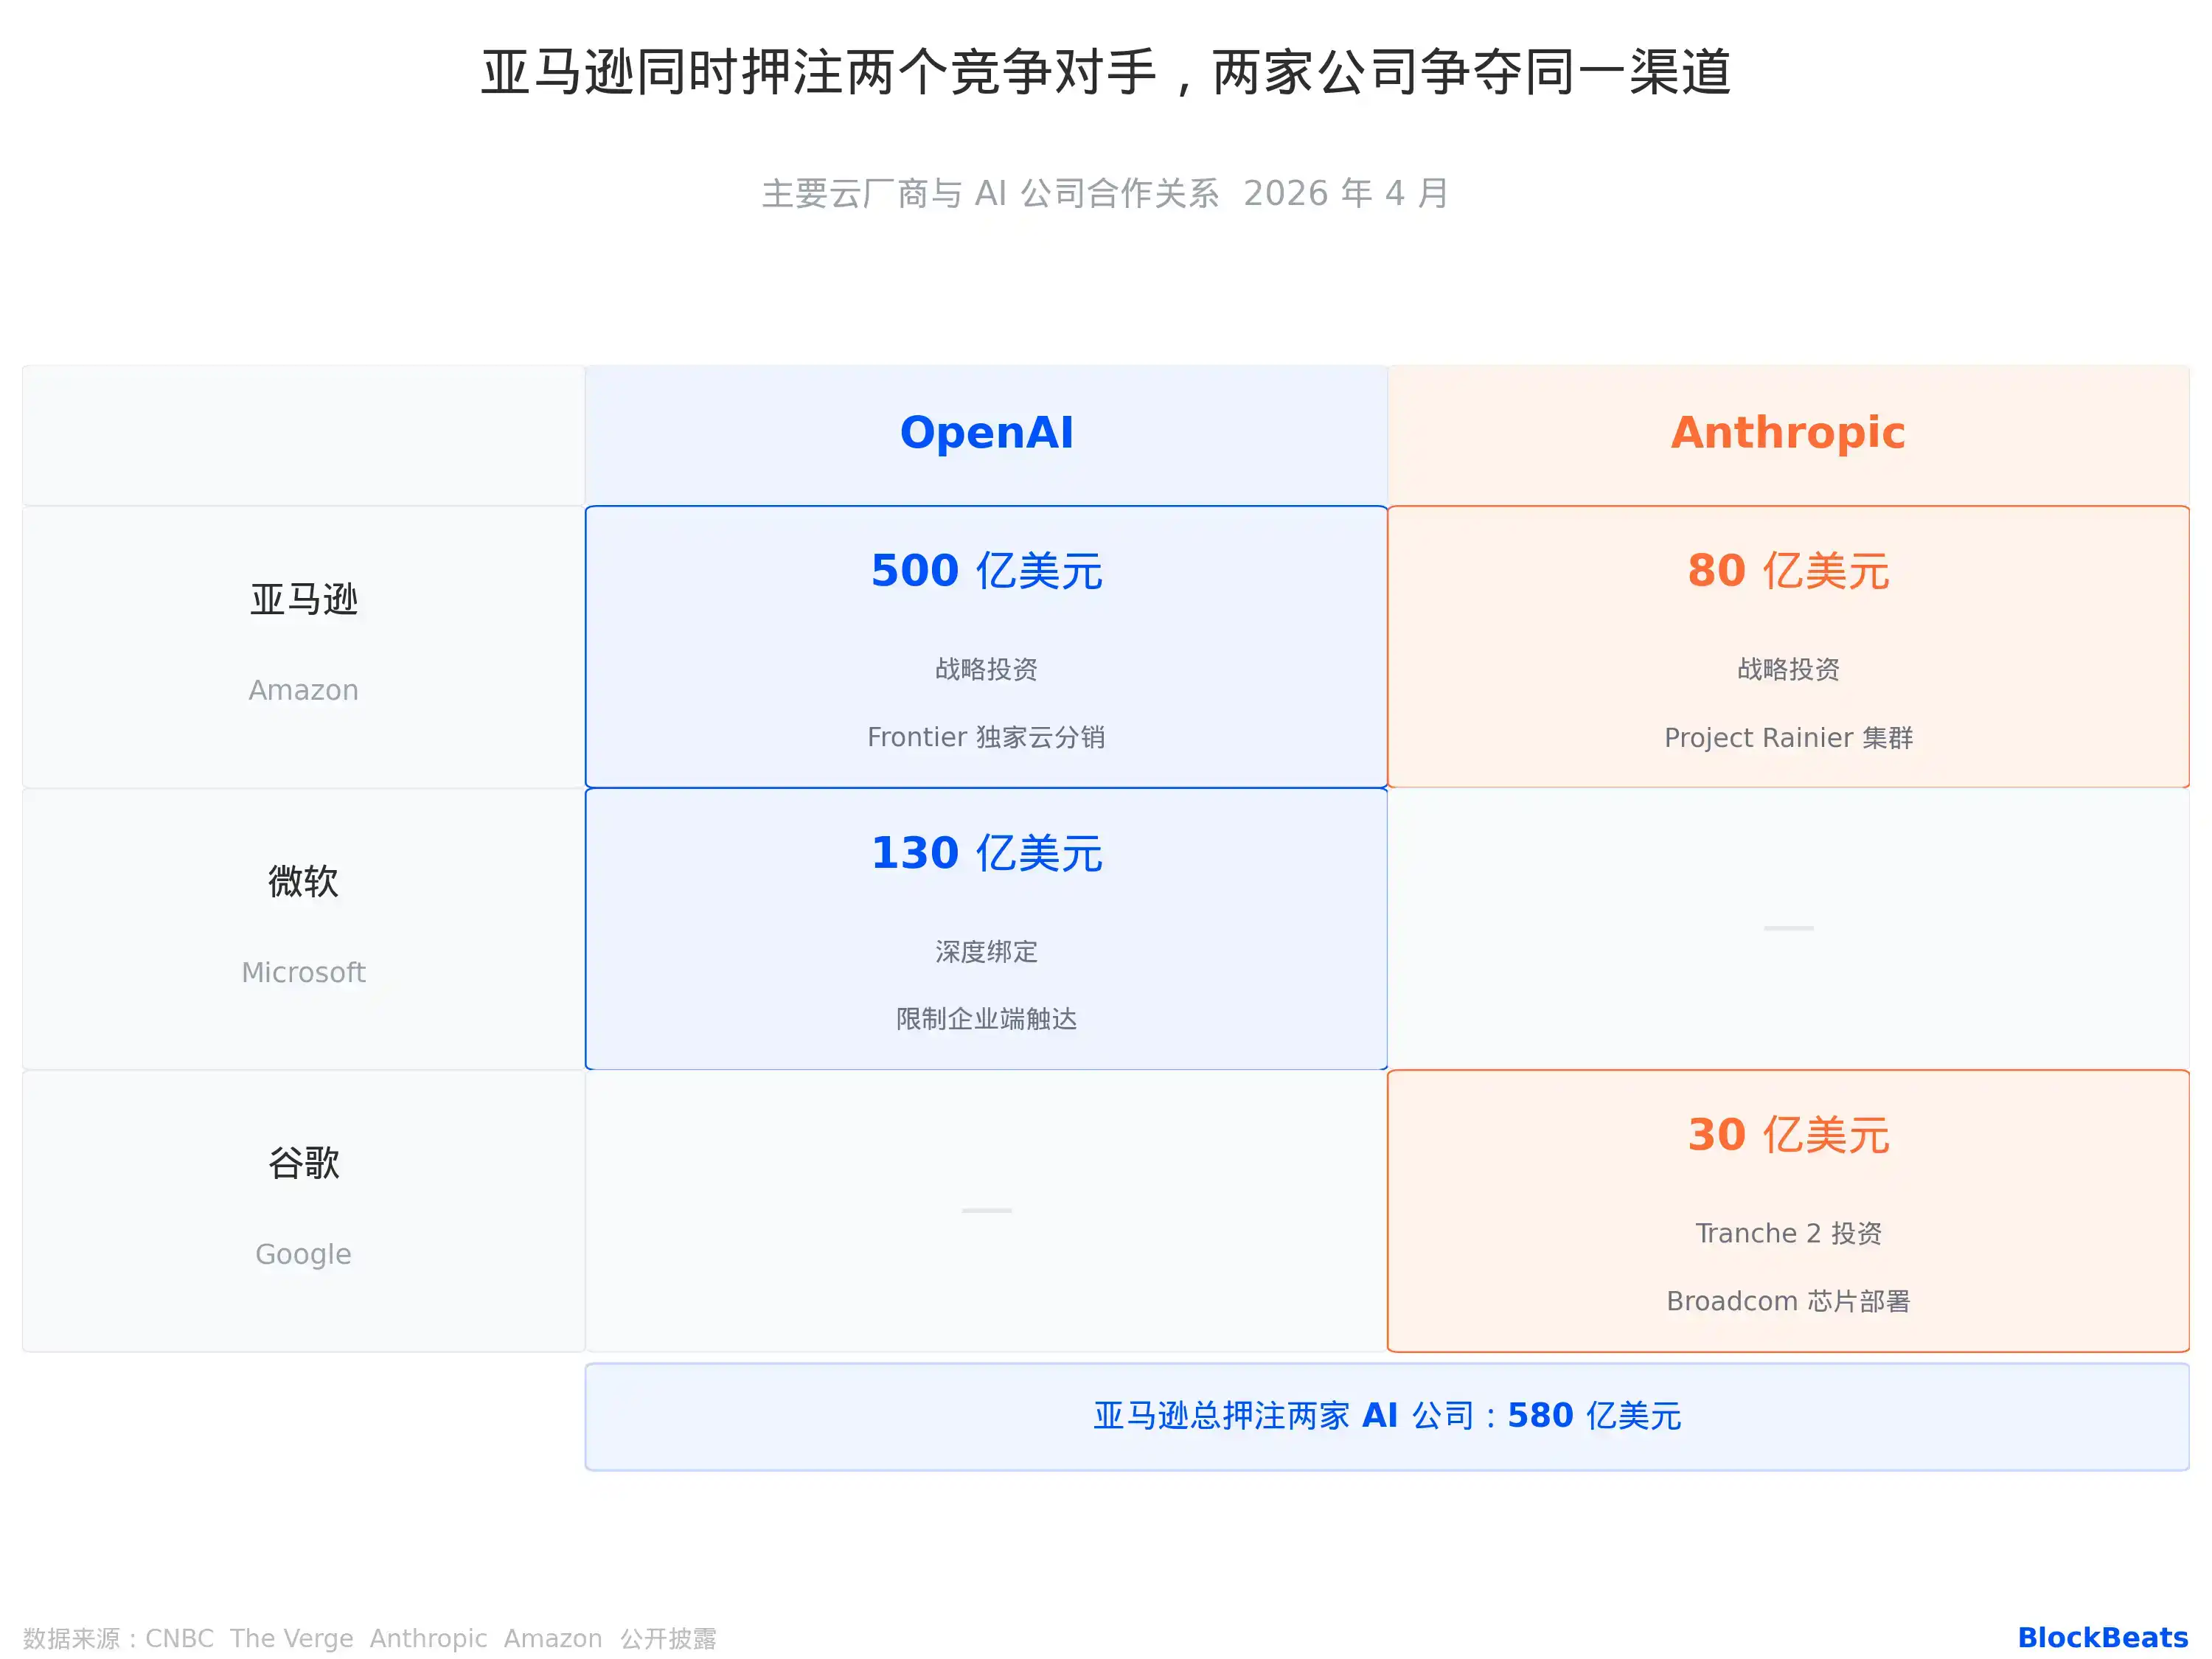This screenshot has width=2212, height=1659.
Task: Click Frontier 独家云分销 text
Action: coord(986,737)
